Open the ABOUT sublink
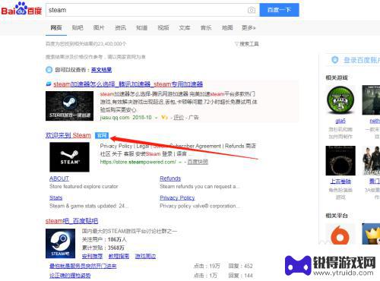Image resolution: width=380 pixels, height=281 pixels. (x=59, y=178)
